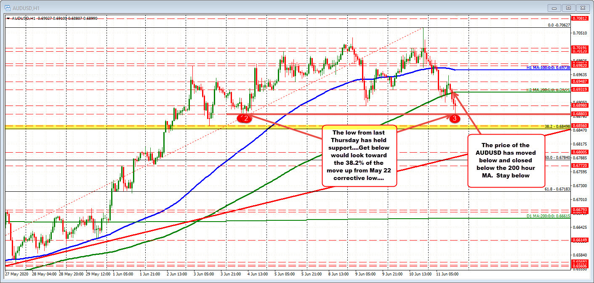This screenshot has height=283, width=594.
Task: Click the red 0.70812 price tag
Action: point(580,18)
